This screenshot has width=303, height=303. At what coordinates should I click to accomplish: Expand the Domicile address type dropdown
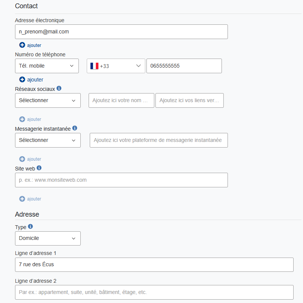48,238
